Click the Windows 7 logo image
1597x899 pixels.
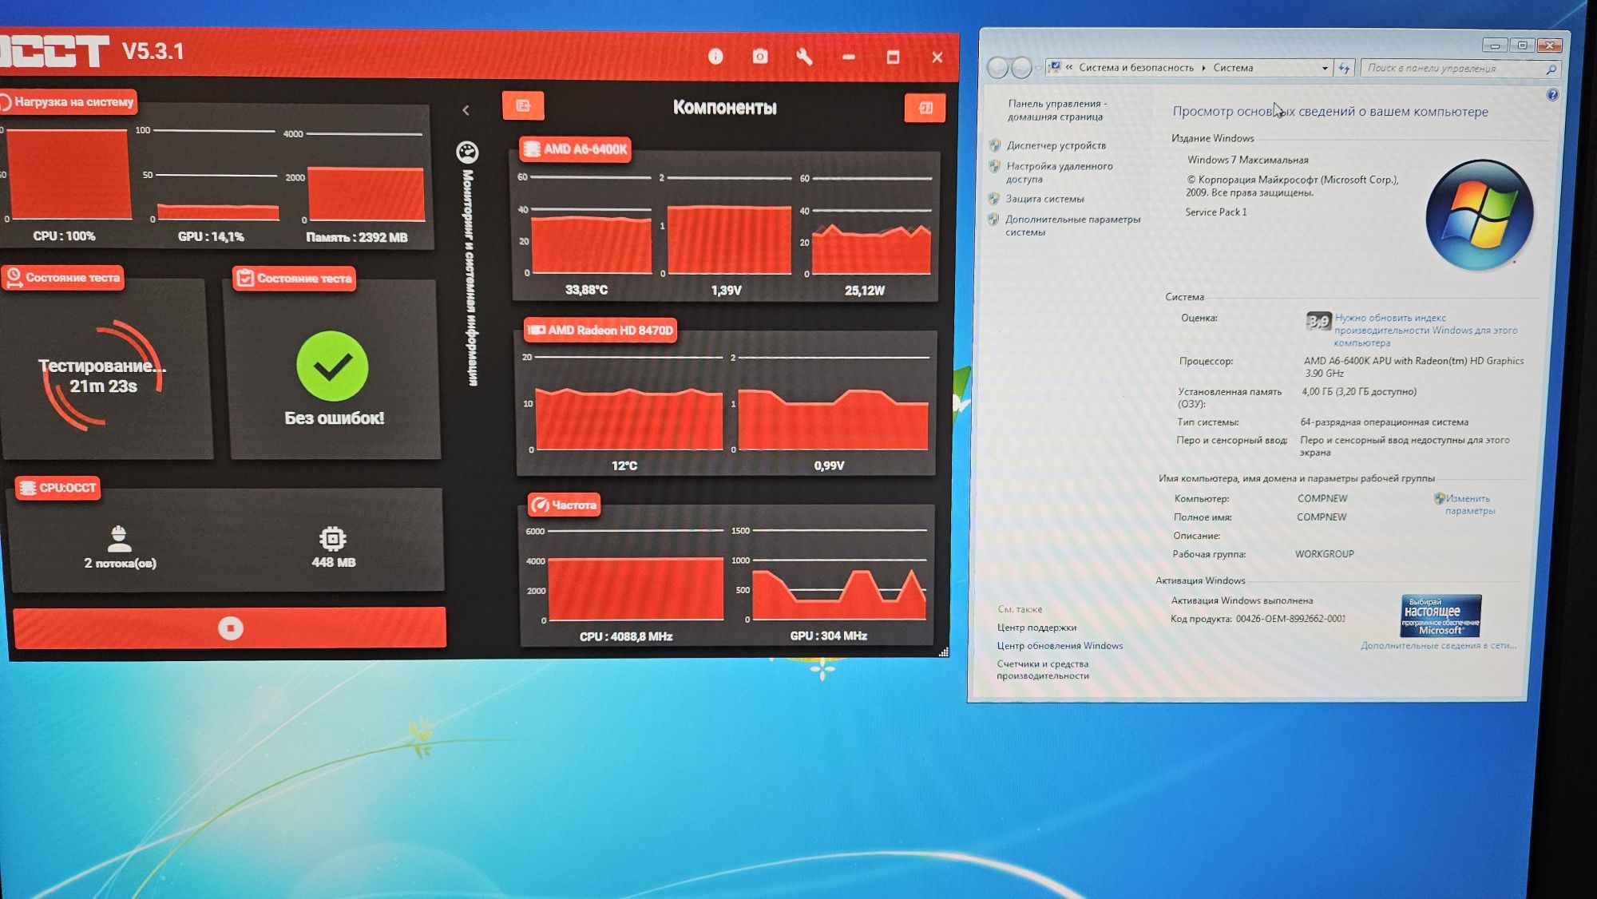tap(1480, 214)
